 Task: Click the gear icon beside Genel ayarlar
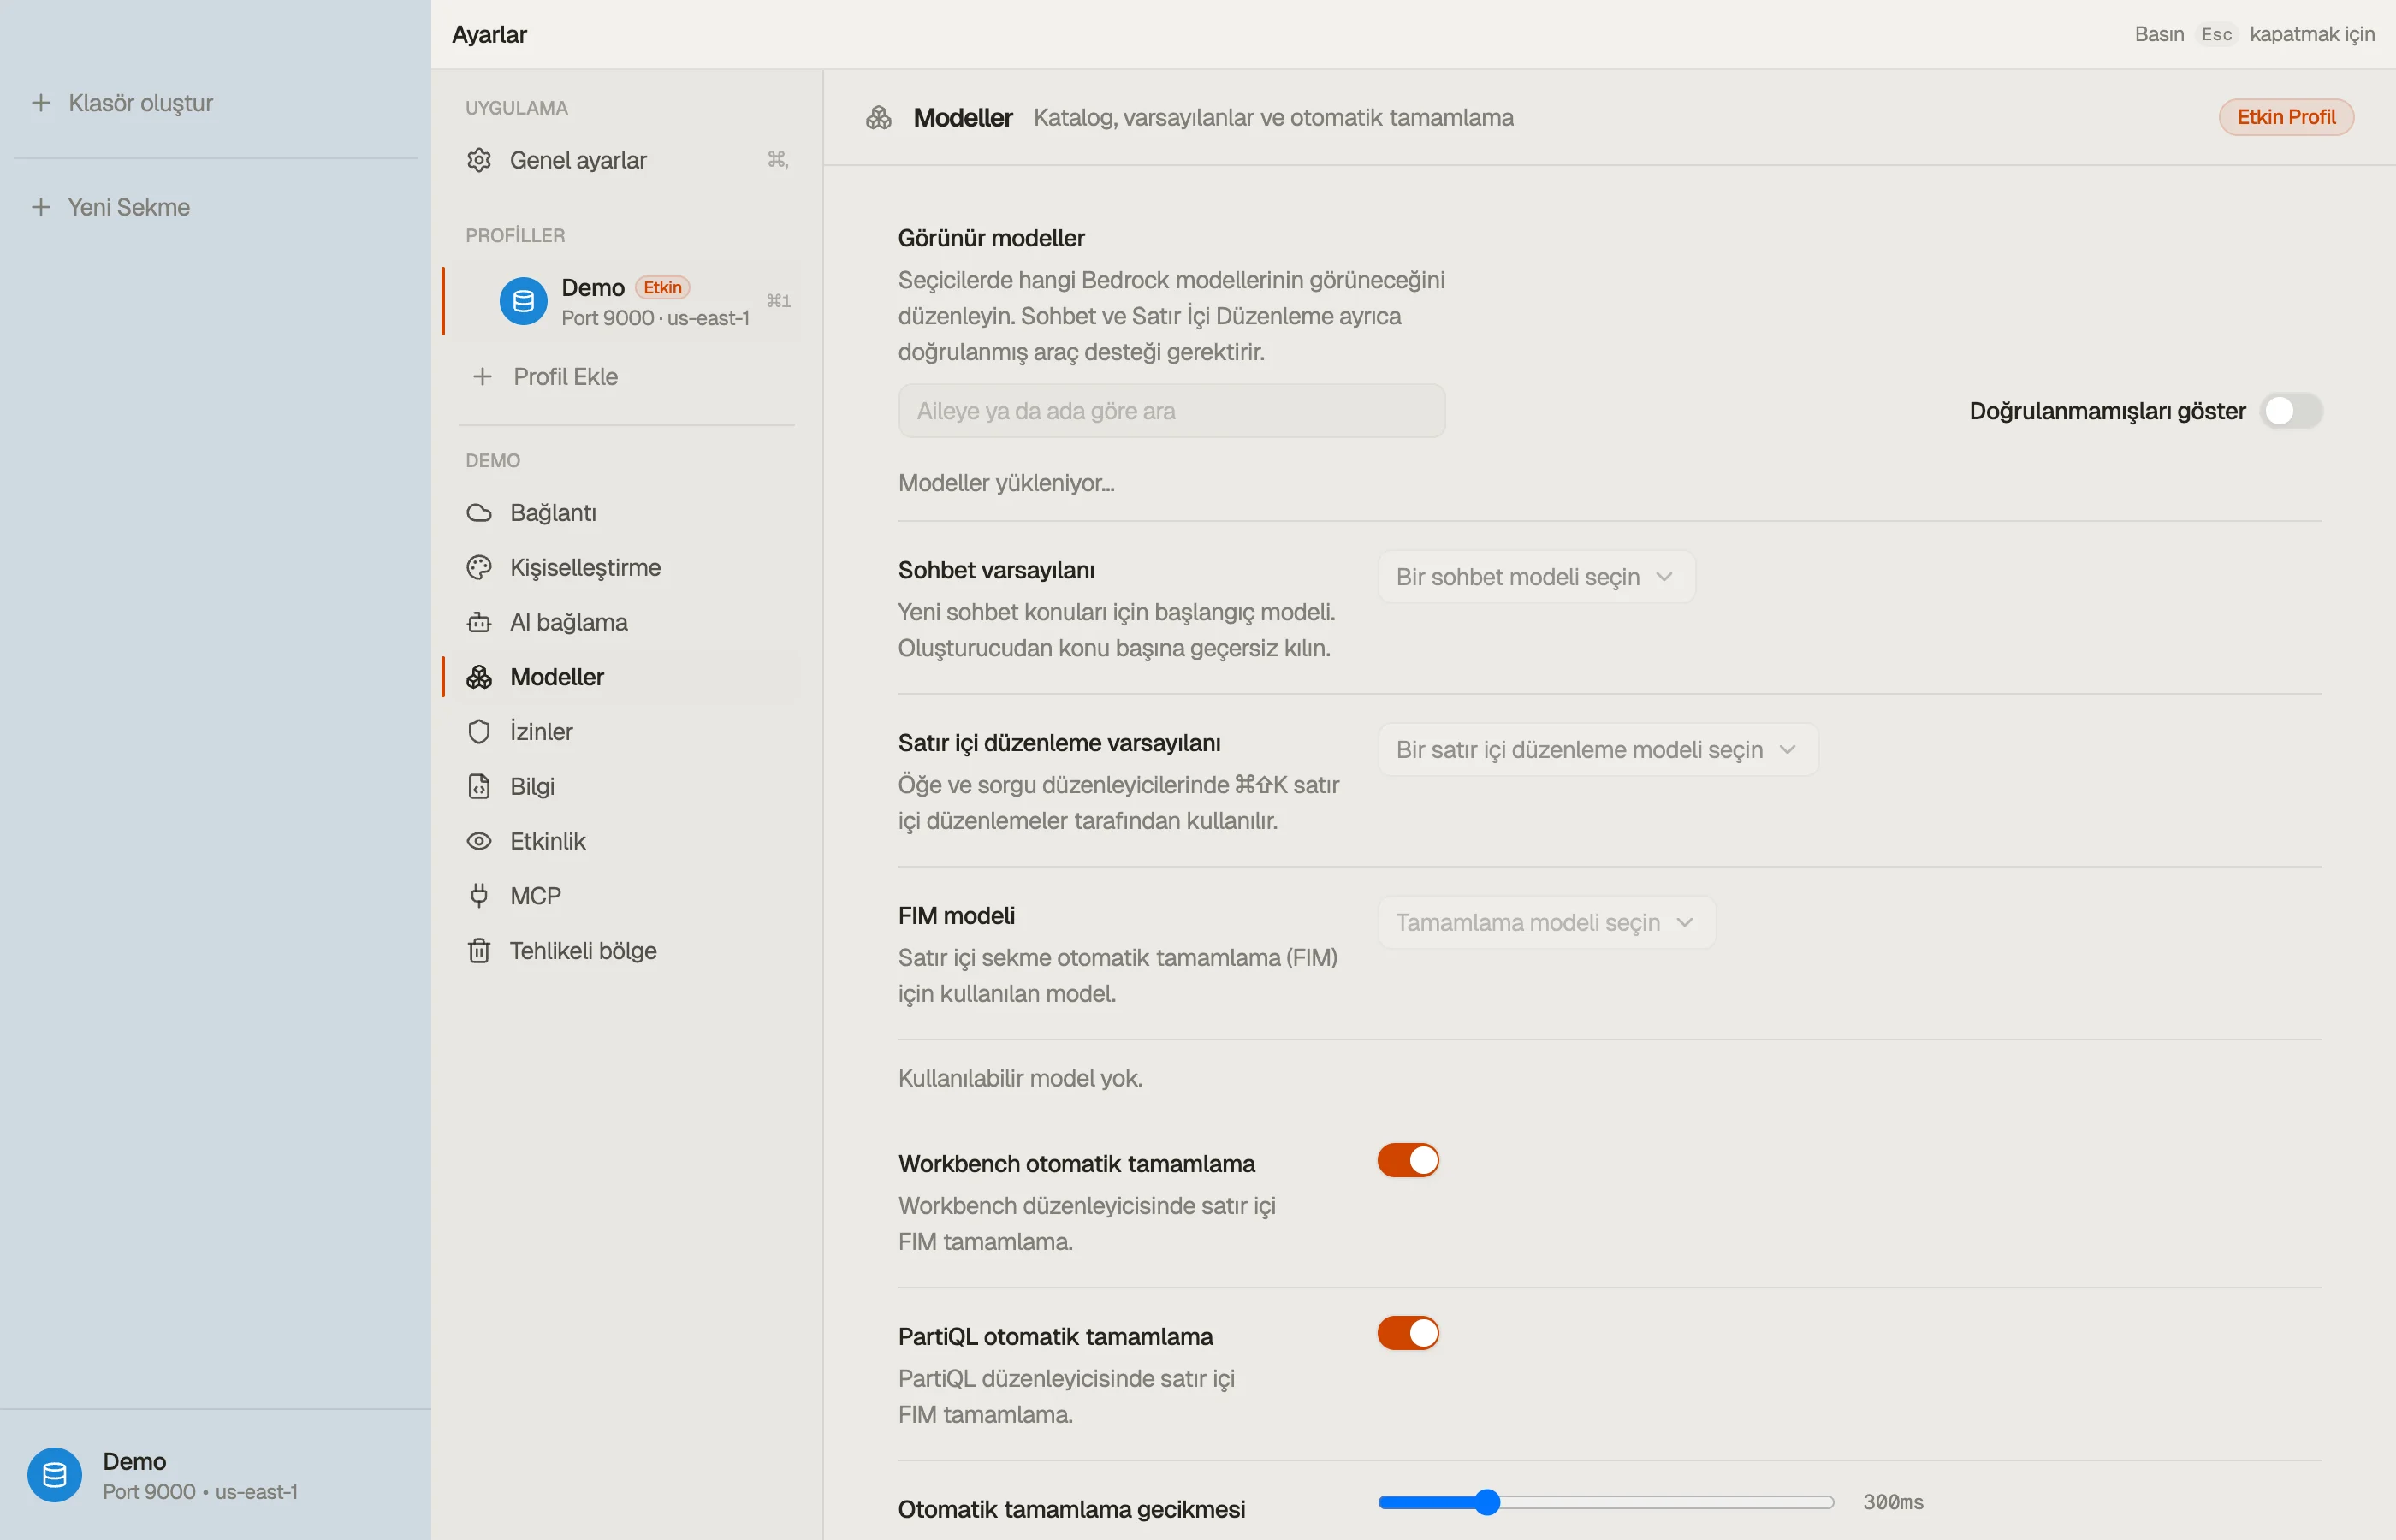(x=479, y=160)
